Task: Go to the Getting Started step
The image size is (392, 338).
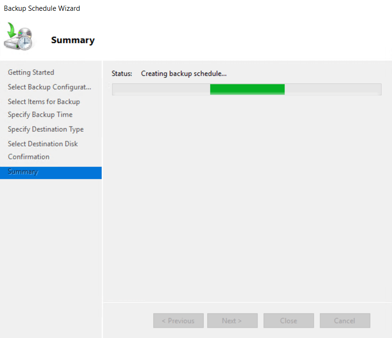Action: (x=31, y=72)
